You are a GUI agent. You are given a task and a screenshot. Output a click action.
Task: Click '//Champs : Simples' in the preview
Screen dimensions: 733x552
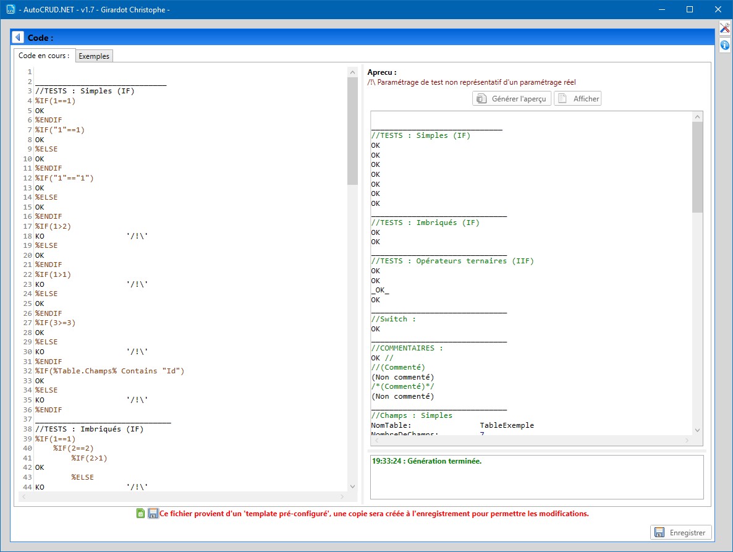point(412,415)
